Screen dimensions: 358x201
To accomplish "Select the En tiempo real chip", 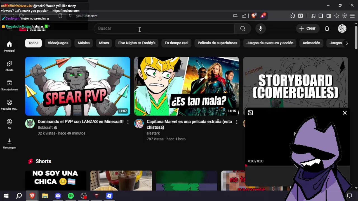I will 176,43.
